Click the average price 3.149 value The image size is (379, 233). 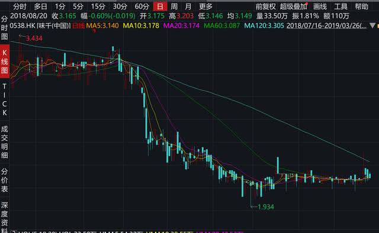coord(243,16)
